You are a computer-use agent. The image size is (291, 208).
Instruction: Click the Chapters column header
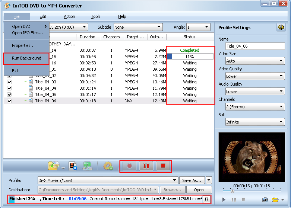click(111, 37)
